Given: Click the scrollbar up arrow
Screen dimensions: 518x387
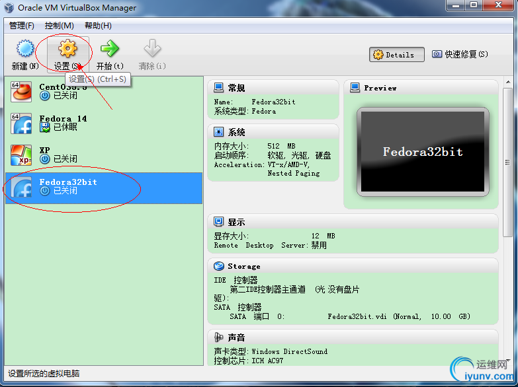Looking at the screenshot, I should click(507, 82).
